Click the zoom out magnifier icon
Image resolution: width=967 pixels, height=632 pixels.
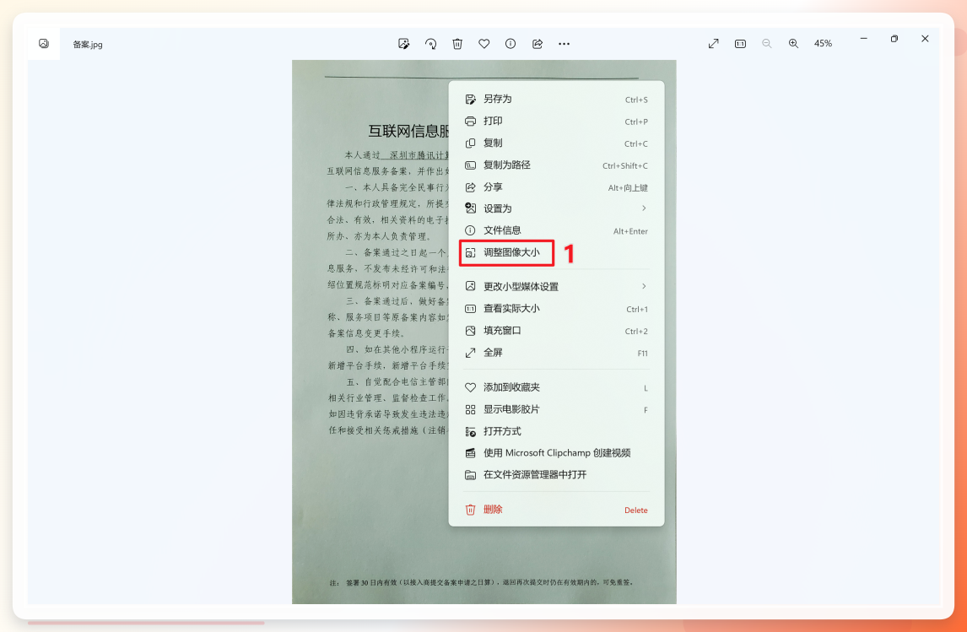[x=766, y=44]
